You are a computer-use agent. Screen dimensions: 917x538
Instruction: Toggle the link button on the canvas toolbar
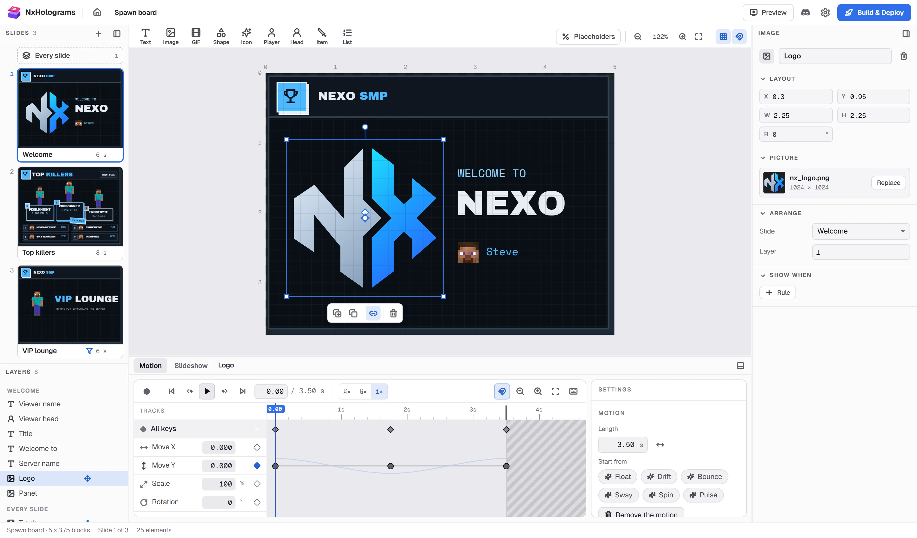[373, 313]
